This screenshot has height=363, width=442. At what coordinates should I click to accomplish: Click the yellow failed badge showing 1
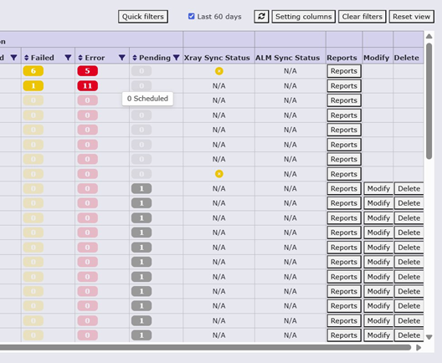33,85
